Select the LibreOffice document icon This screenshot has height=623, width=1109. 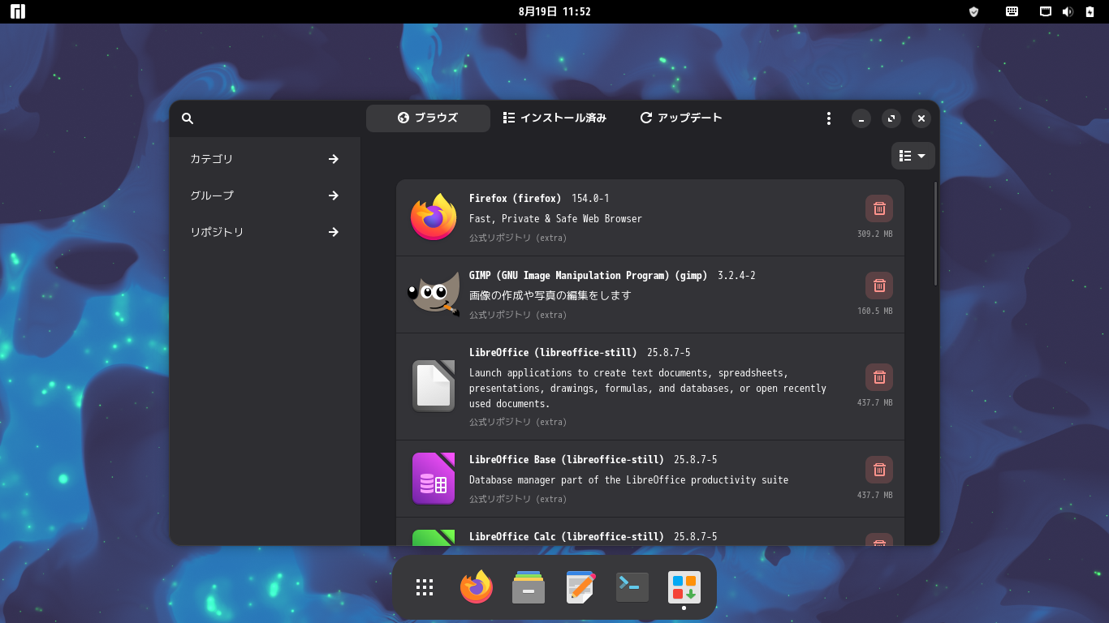pos(434,386)
